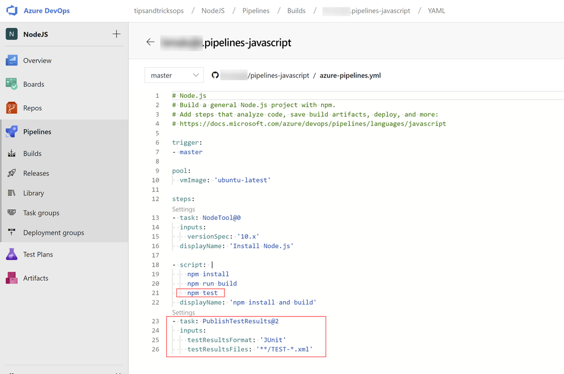The image size is (564, 374).
Task: Click the plus icon beside NodeJS
Action: tap(116, 34)
